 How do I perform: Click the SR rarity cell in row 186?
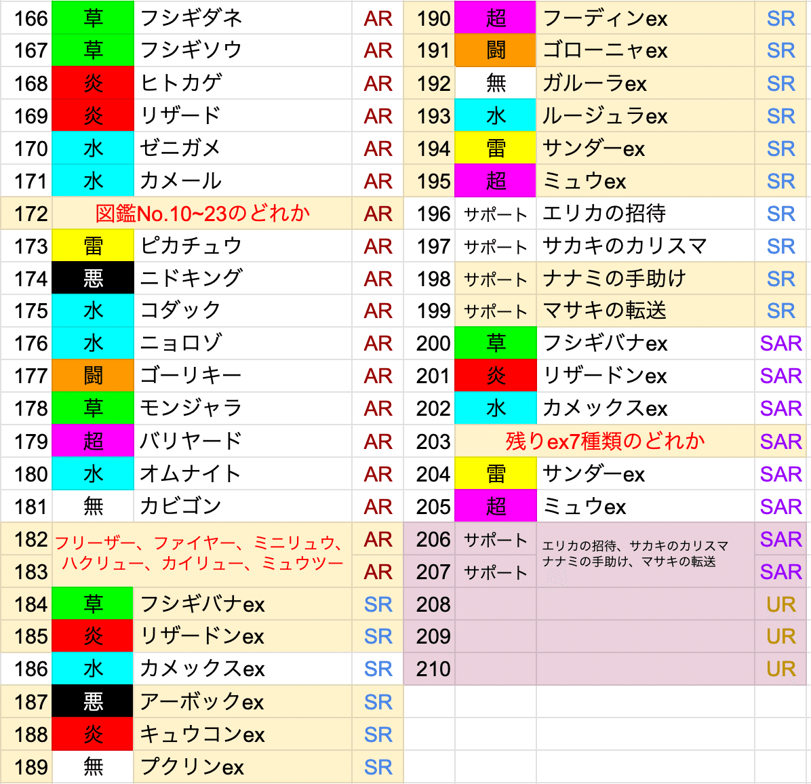(x=378, y=669)
